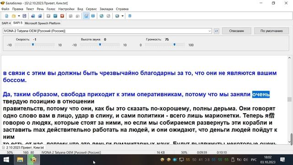
Task: Click the word боссом in the text
Action: tap(15, 80)
